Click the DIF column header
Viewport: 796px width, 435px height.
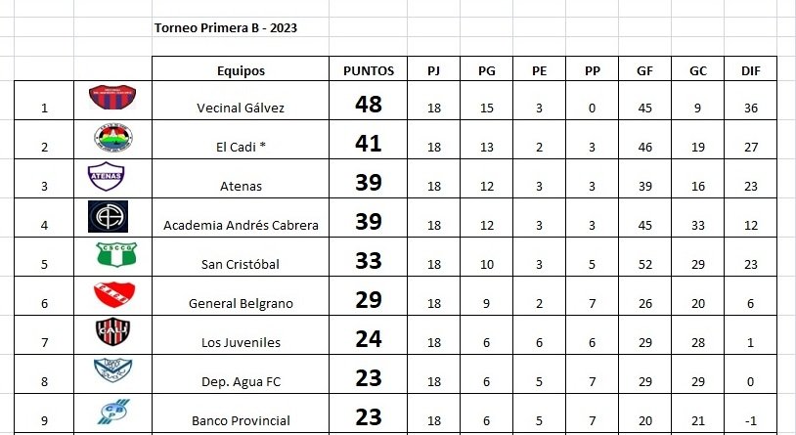point(751,70)
